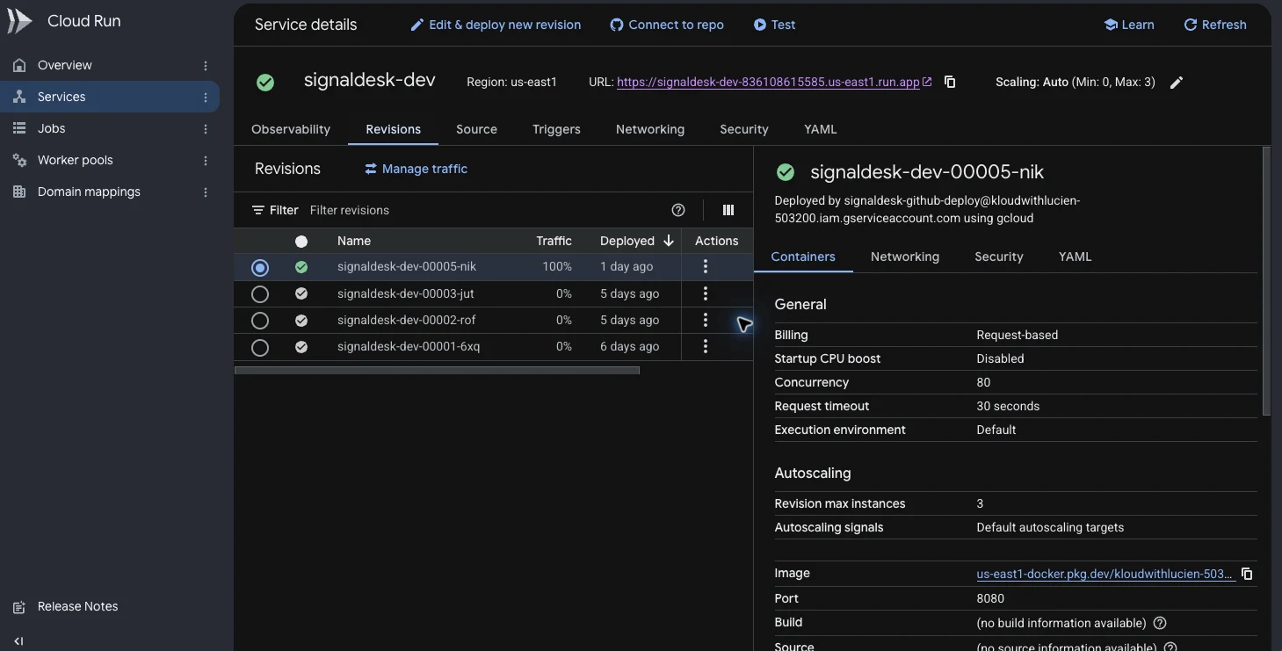Click the Test button
Image resolution: width=1282 pixels, height=651 pixels.
pos(774,25)
